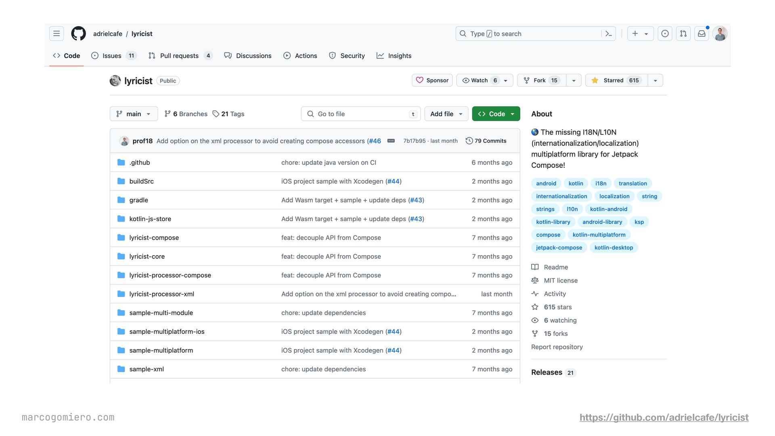Select the i18n topic tag
This screenshot has height=436, width=775.
(601, 183)
